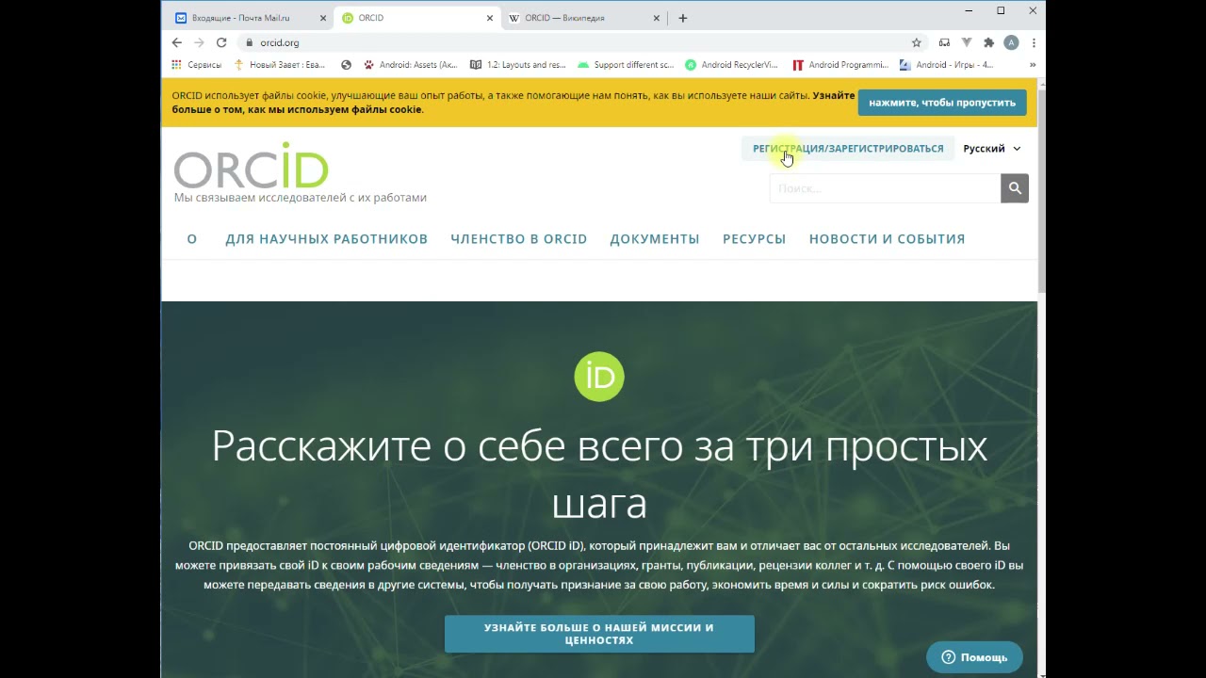Click the disabled forward arrow
This screenshot has width=1206, height=678.
click(x=199, y=42)
